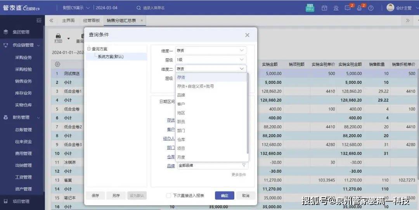Click the 实销含税金额 column header

350,64
